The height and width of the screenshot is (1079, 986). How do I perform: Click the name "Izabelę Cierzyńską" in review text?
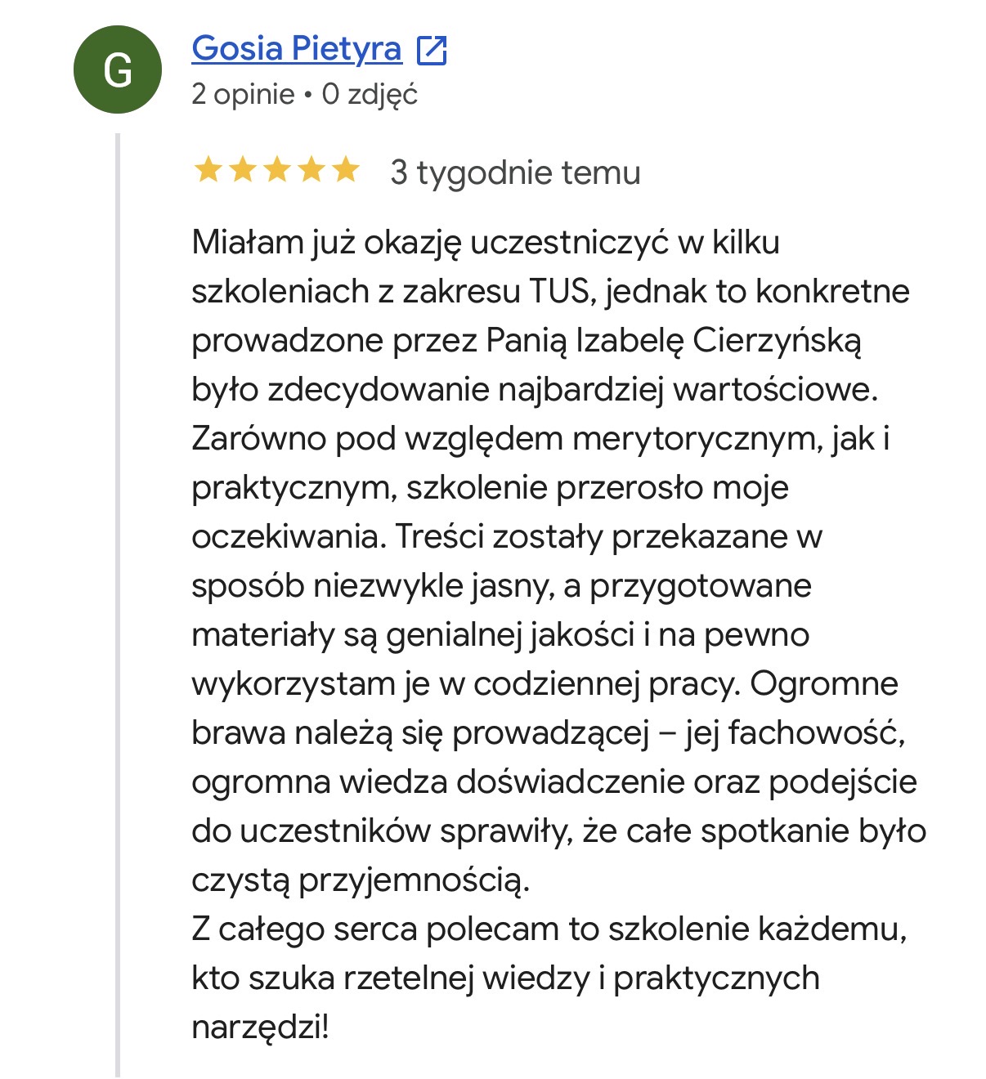pyautogui.click(x=719, y=341)
